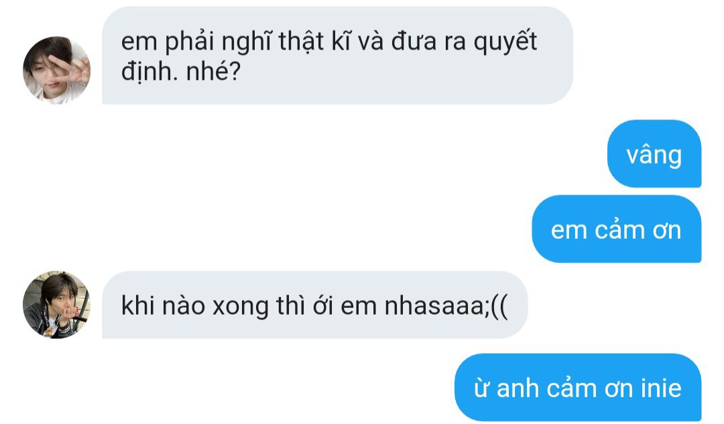The width and height of the screenshot is (724, 424).
Task: Open the avatar next to 'khi nào xong' message
Action: 57,305
